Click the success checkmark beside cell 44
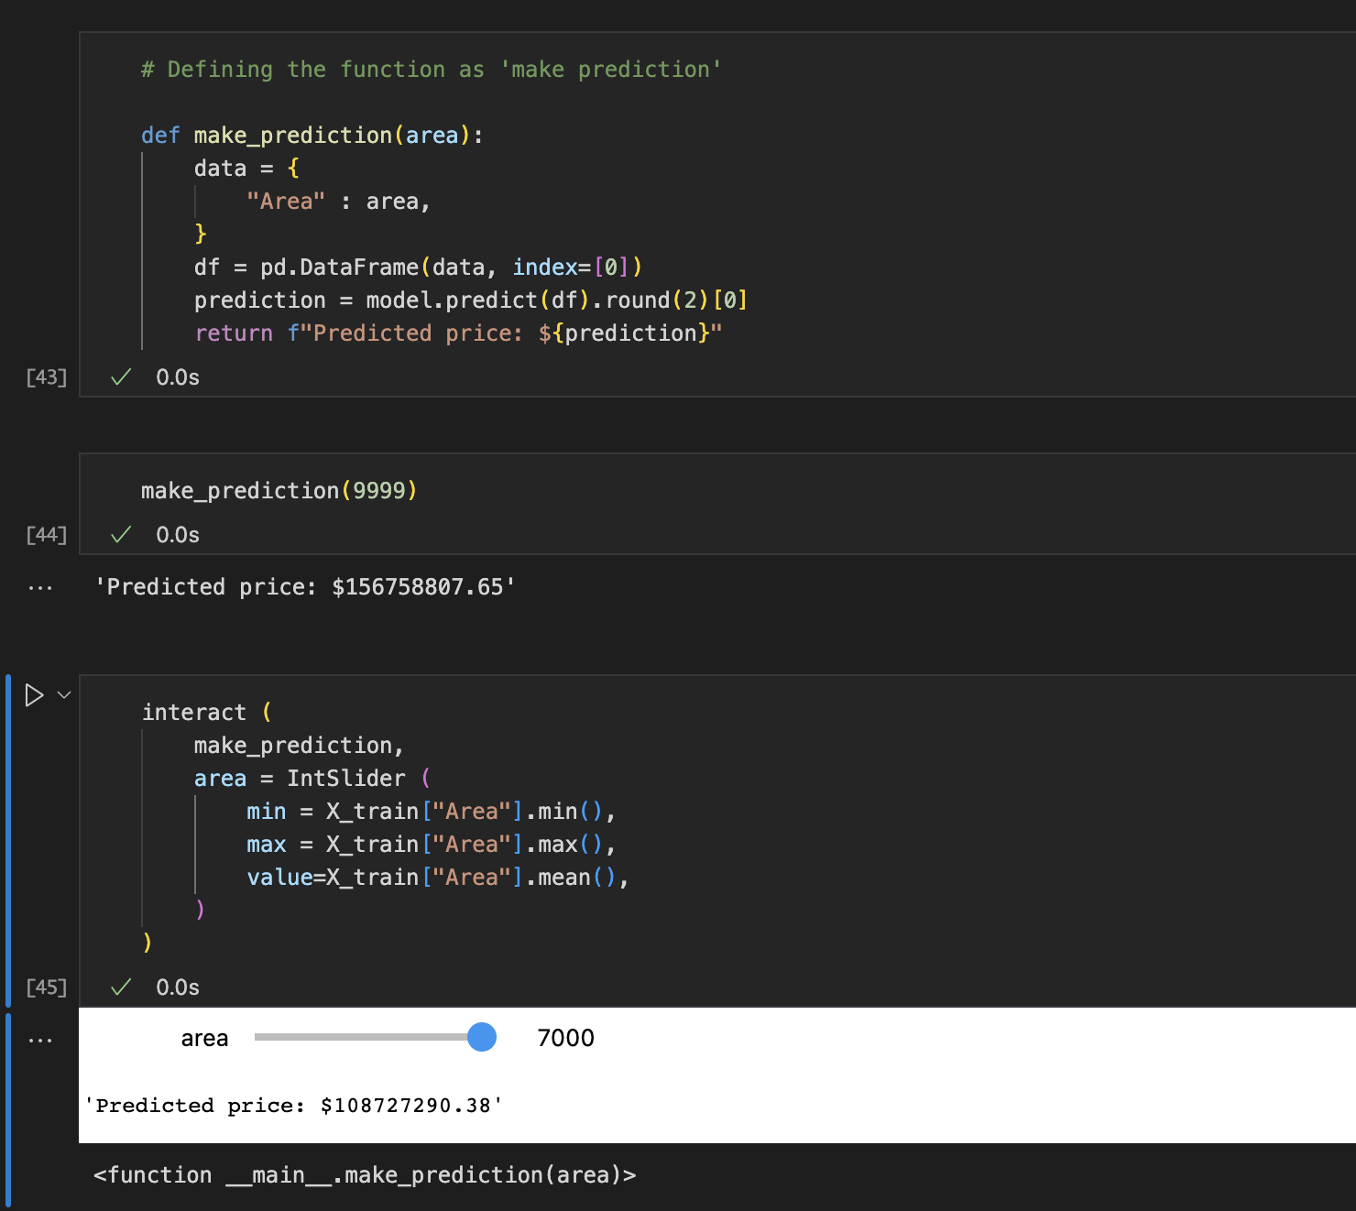Image resolution: width=1356 pixels, height=1211 pixels. pyautogui.click(x=120, y=535)
